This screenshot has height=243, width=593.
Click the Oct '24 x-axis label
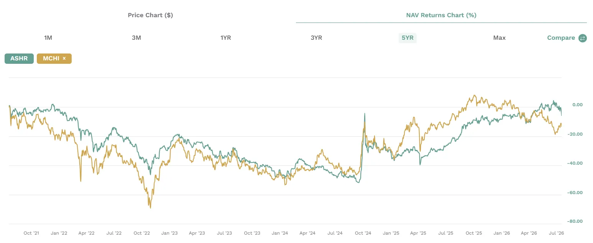pyautogui.click(x=363, y=233)
